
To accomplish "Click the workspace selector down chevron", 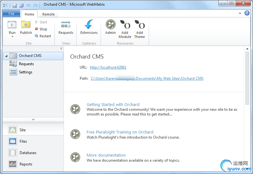I will tap(33, 120).
